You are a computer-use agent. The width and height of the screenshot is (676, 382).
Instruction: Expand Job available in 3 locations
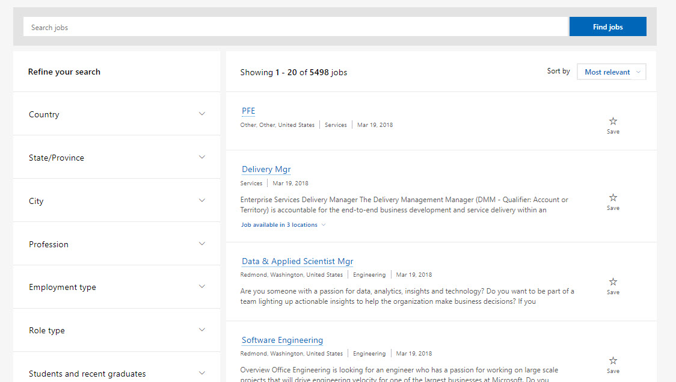pos(283,224)
